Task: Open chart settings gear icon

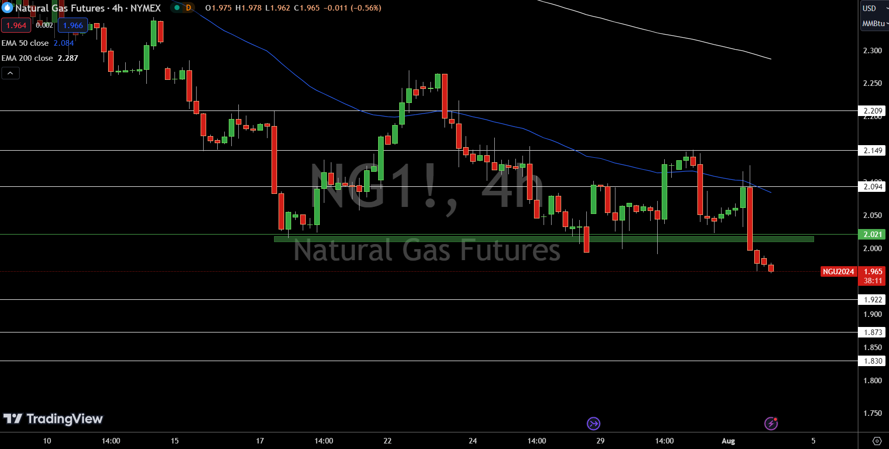Action: pyautogui.click(x=877, y=441)
